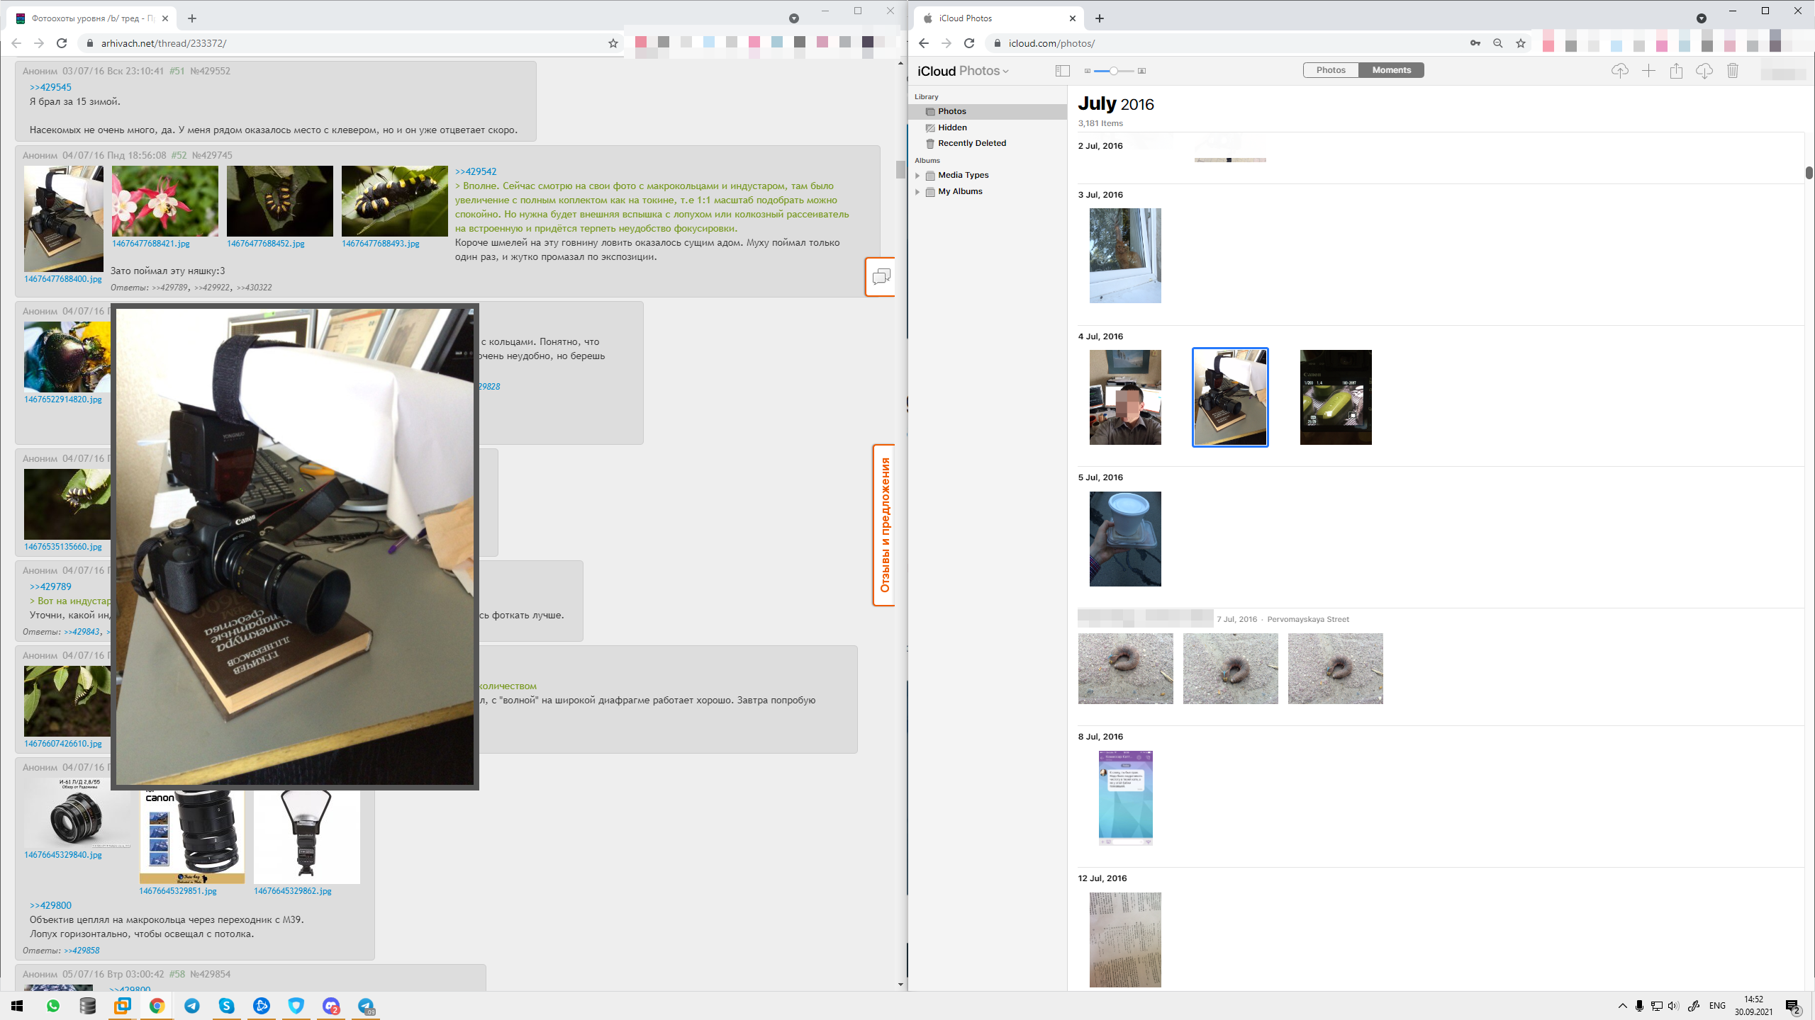Screen dimensions: 1815x1020
Task: Click the upload to iCloud icon
Action: [1619, 71]
